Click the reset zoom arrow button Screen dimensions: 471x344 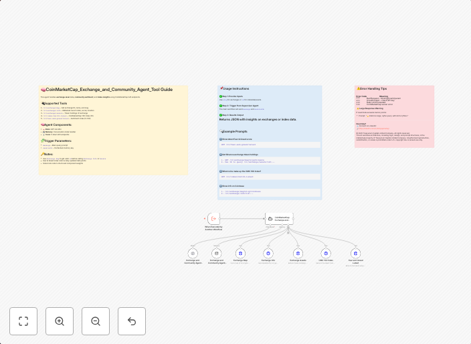pyautogui.click(x=132, y=321)
